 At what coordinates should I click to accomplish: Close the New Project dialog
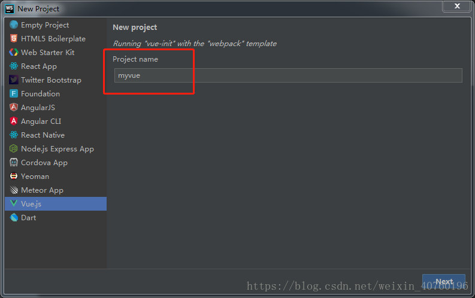457,6
